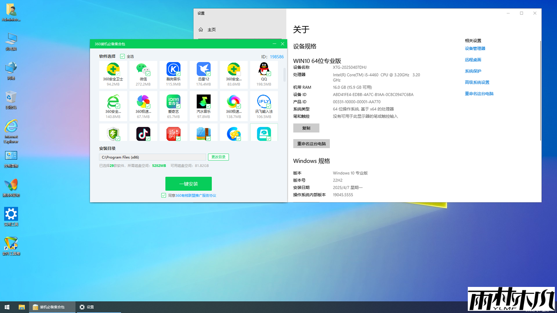Click the product ID 00331-10000-00001-AA770
This screenshot has height=313, width=557.
click(357, 102)
